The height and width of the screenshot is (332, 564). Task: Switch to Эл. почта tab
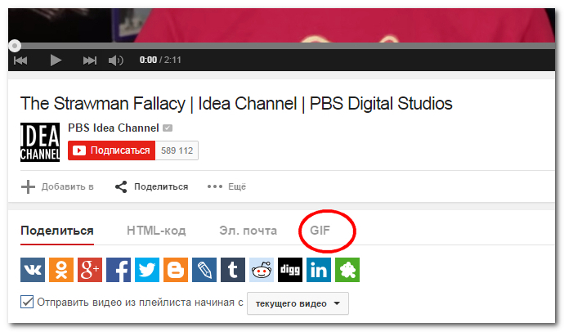point(248,231)
